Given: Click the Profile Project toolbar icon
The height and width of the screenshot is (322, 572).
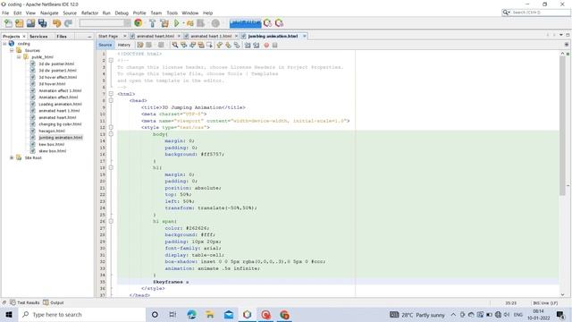Looking at the screenshot, I should tap(200, 23).
